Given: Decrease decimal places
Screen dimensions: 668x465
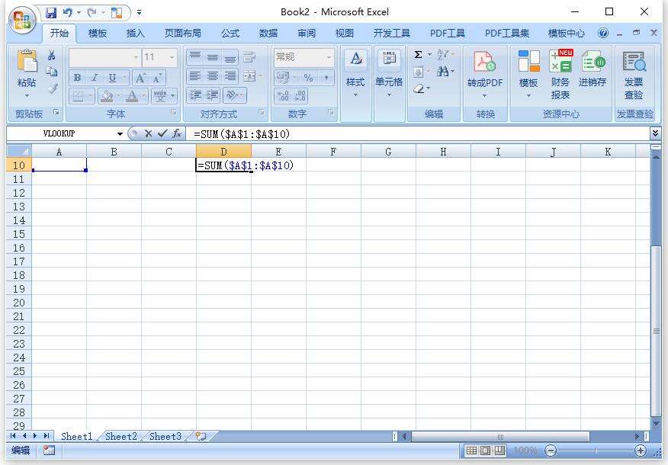Looking at the screenshot, I should pos(300,95).
